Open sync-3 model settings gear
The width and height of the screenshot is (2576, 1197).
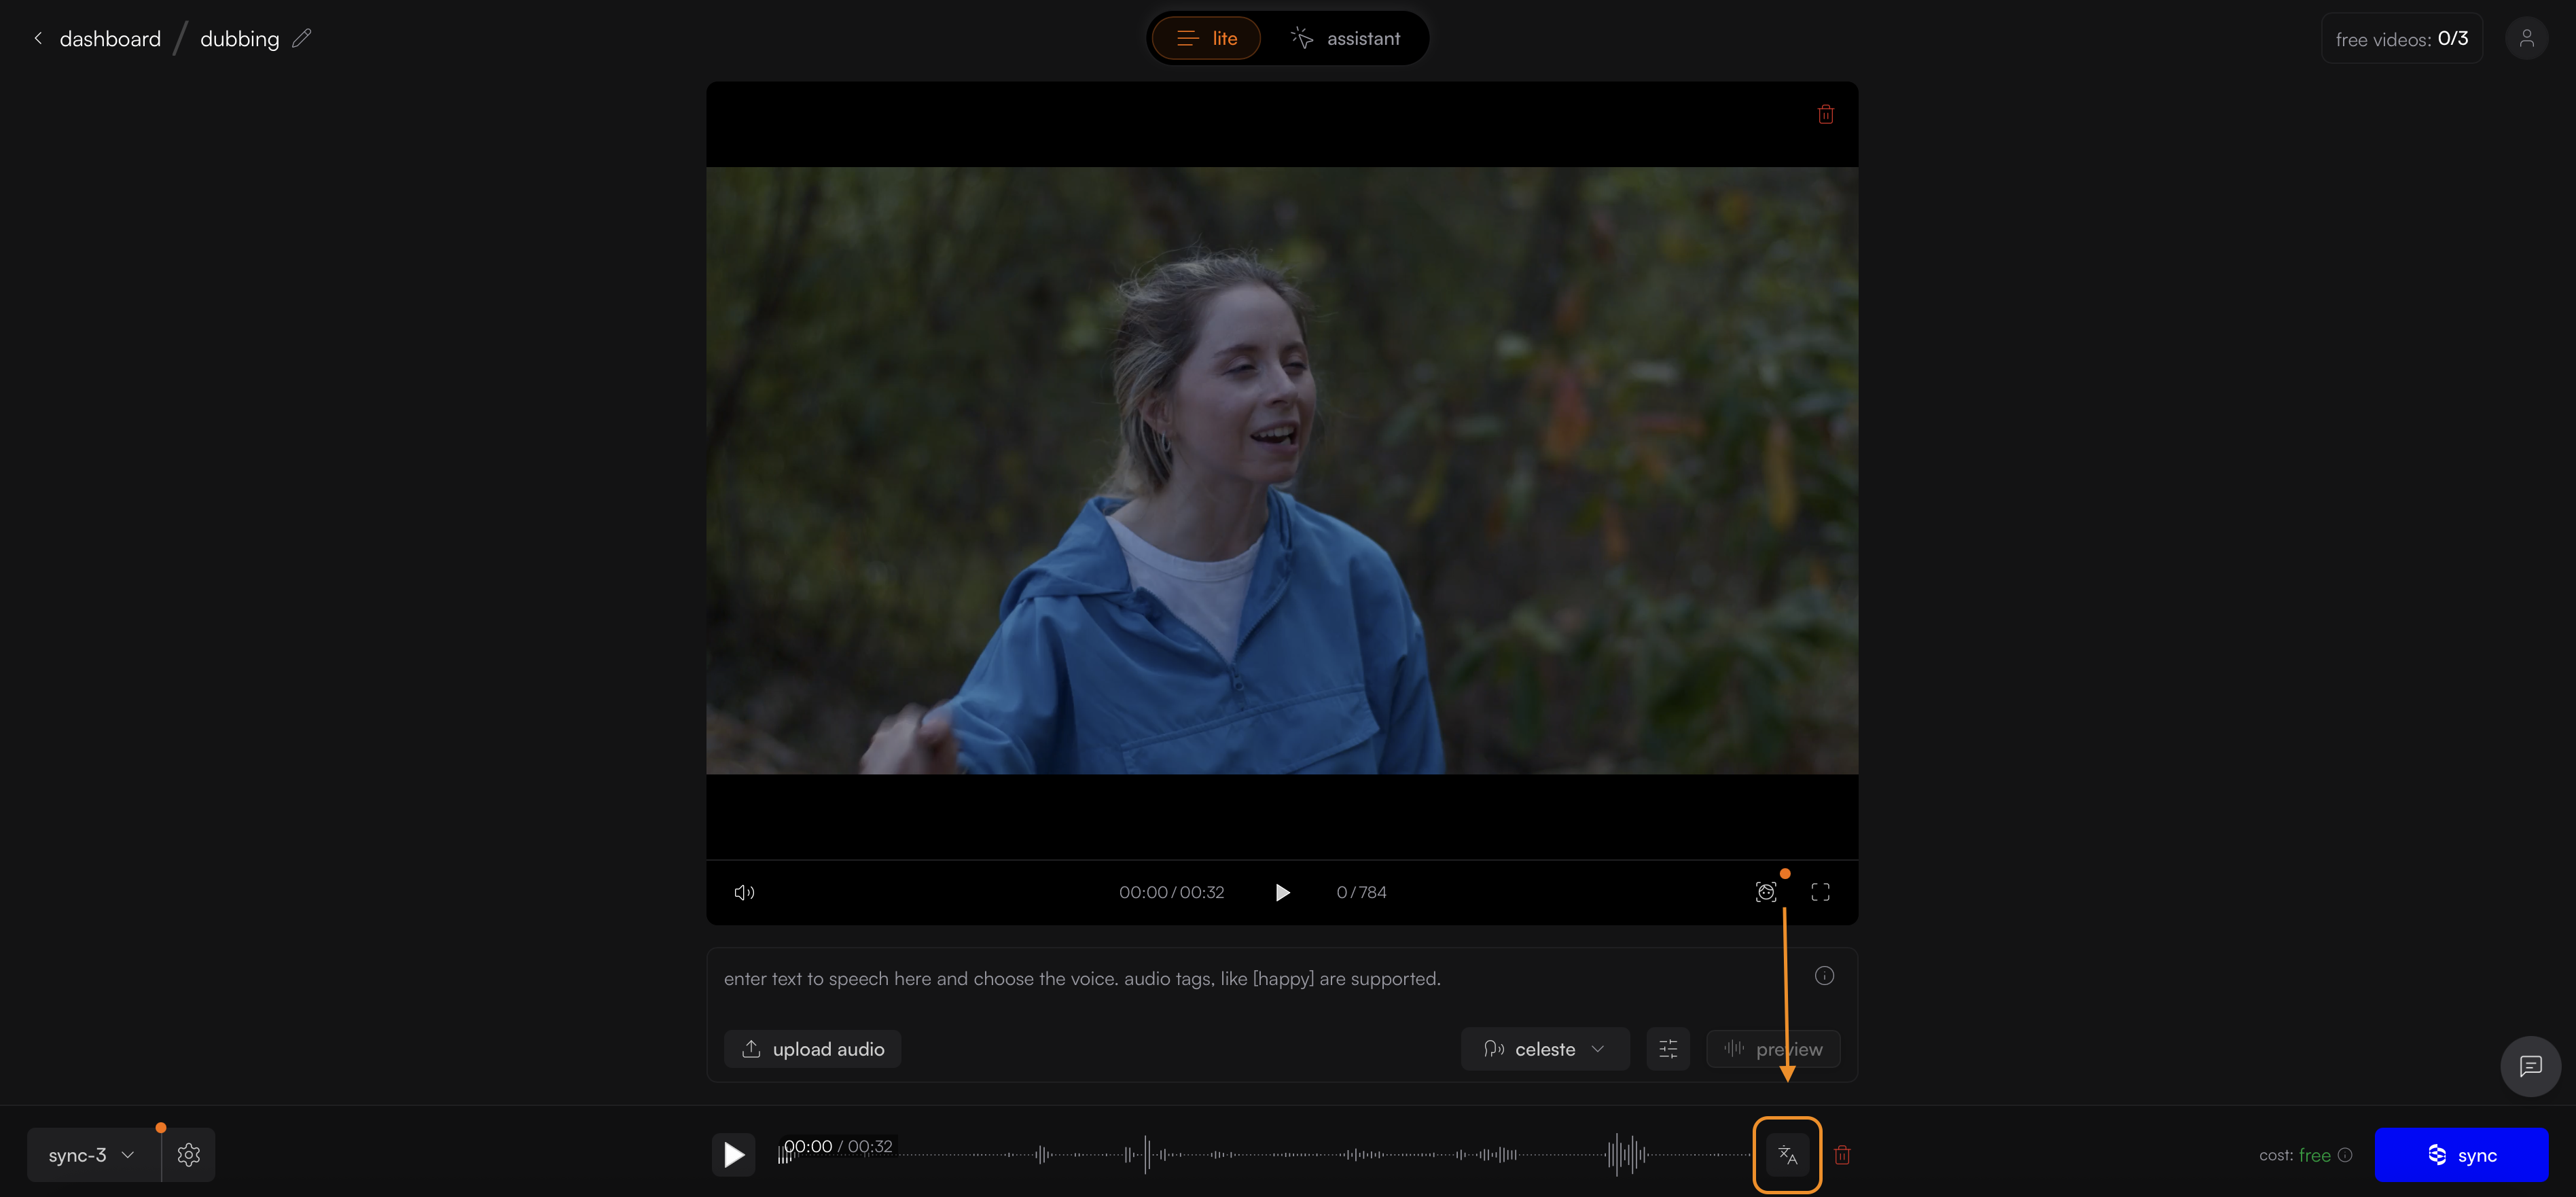point(189,1155)
